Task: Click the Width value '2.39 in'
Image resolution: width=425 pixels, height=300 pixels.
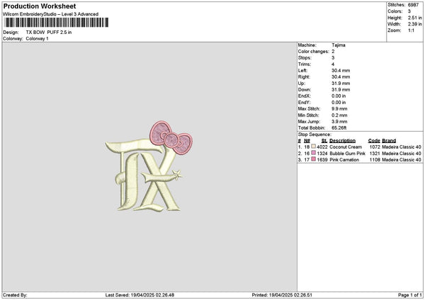Action: point(414,24)
